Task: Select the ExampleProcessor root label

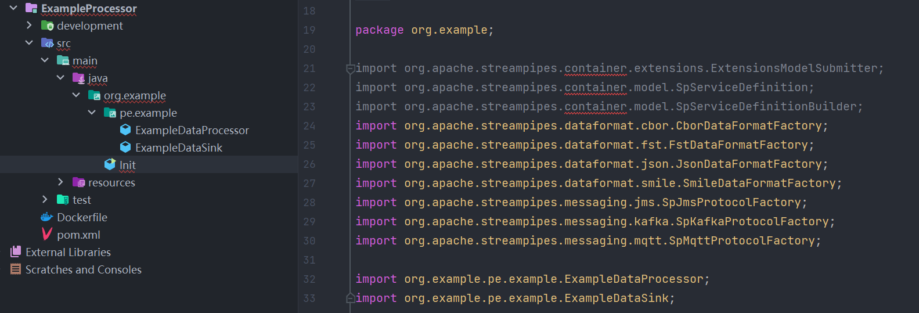Action: point(89,9)
